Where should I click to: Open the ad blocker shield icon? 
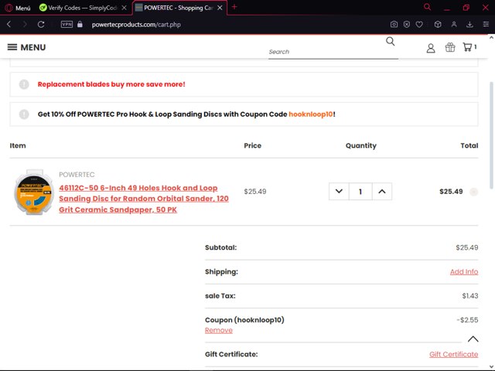click(407, 24)
